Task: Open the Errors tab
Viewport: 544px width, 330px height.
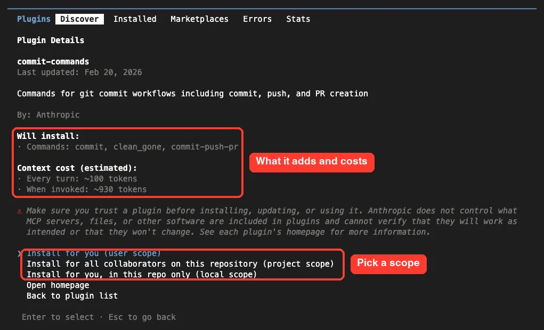Action: [x=257, y=19]
